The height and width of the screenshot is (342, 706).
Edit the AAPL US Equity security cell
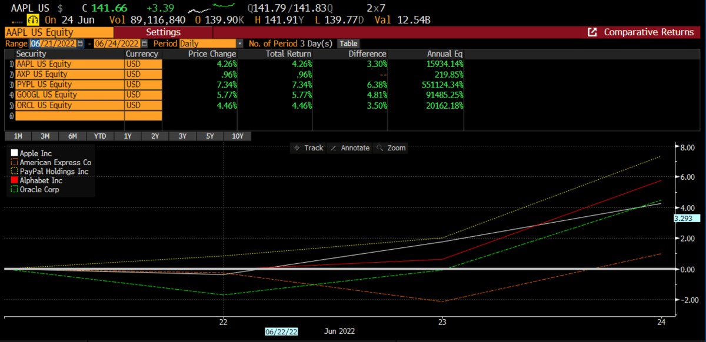(x=69, y=64)
